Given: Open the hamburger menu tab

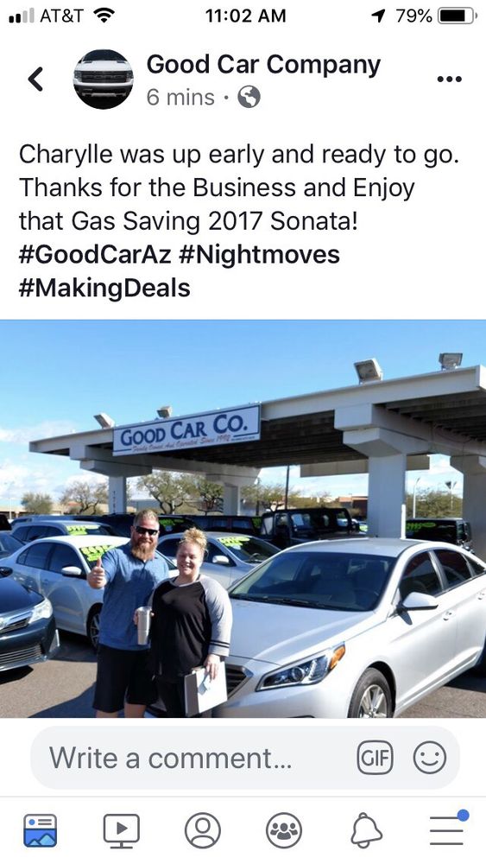Looking at the screenshot, I should coord(447,829).
